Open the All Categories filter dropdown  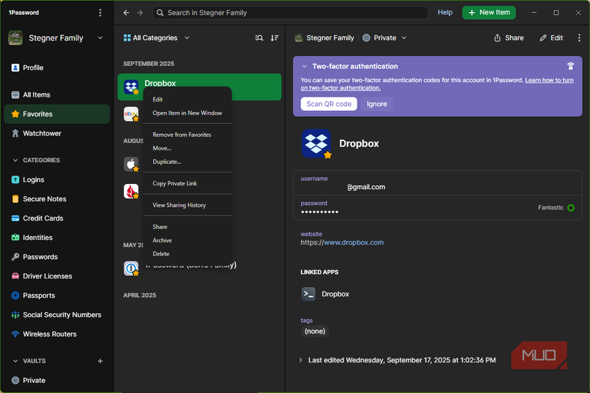pos(157,38)
